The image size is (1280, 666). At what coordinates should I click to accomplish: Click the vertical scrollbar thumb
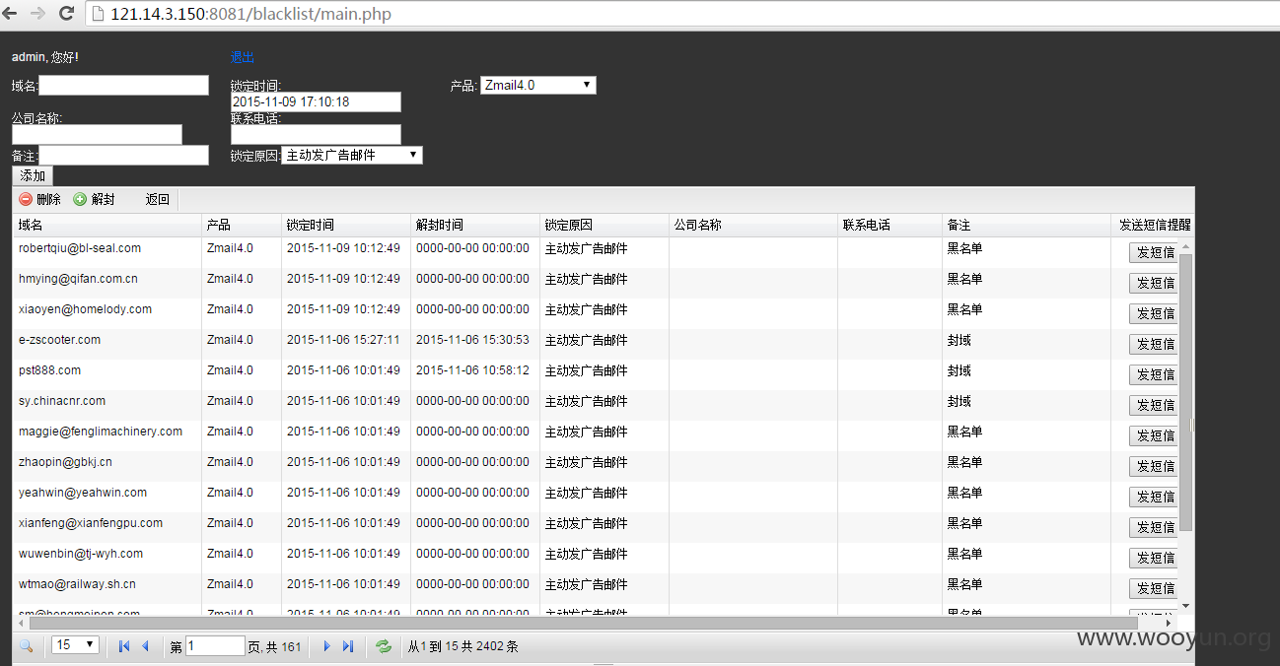(x=1186, y=391)
